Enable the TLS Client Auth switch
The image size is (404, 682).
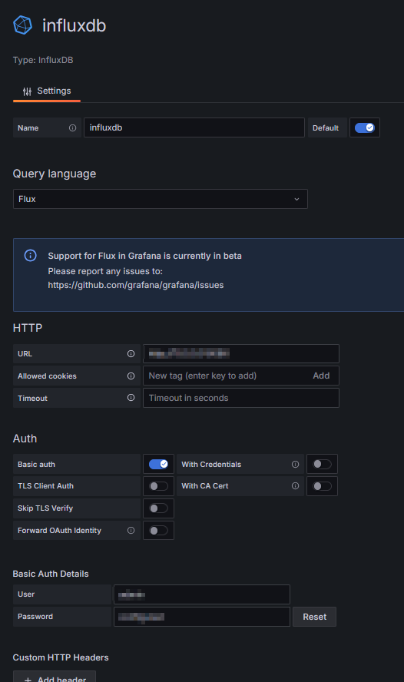[x=158, y=486]
